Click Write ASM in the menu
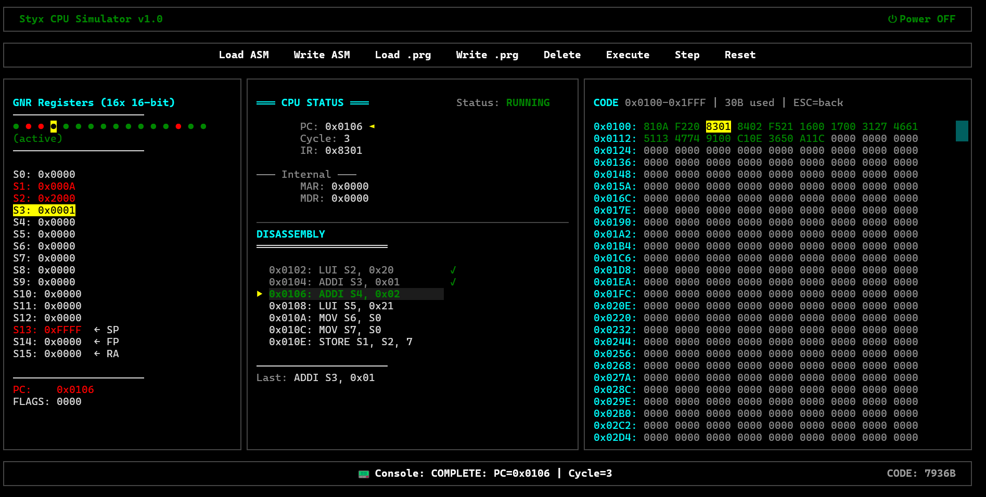The image size is (986, 497). pyautogui.click(x=322, y=55)
